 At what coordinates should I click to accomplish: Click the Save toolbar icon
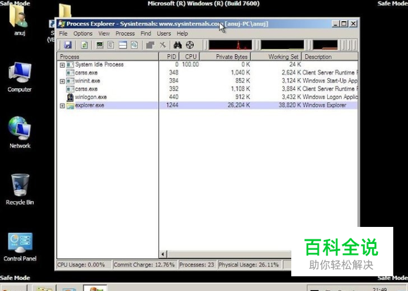68,45
